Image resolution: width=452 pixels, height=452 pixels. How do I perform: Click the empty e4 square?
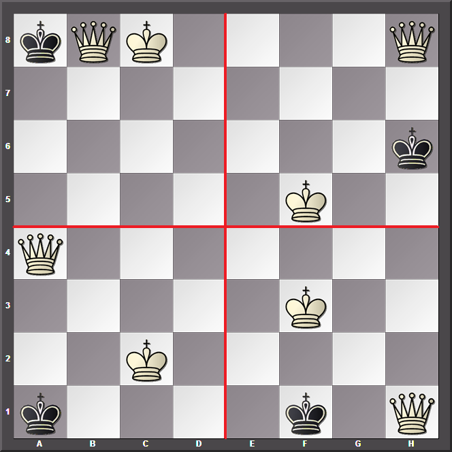[253, 253]
